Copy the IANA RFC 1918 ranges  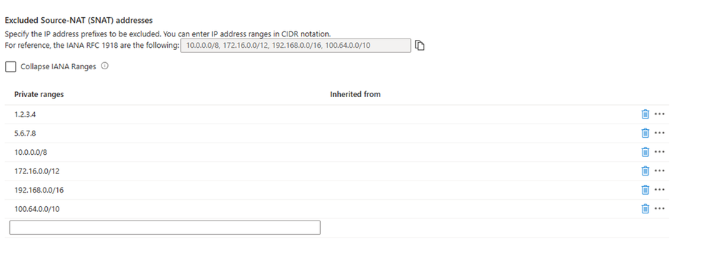(x=420, y=46)
